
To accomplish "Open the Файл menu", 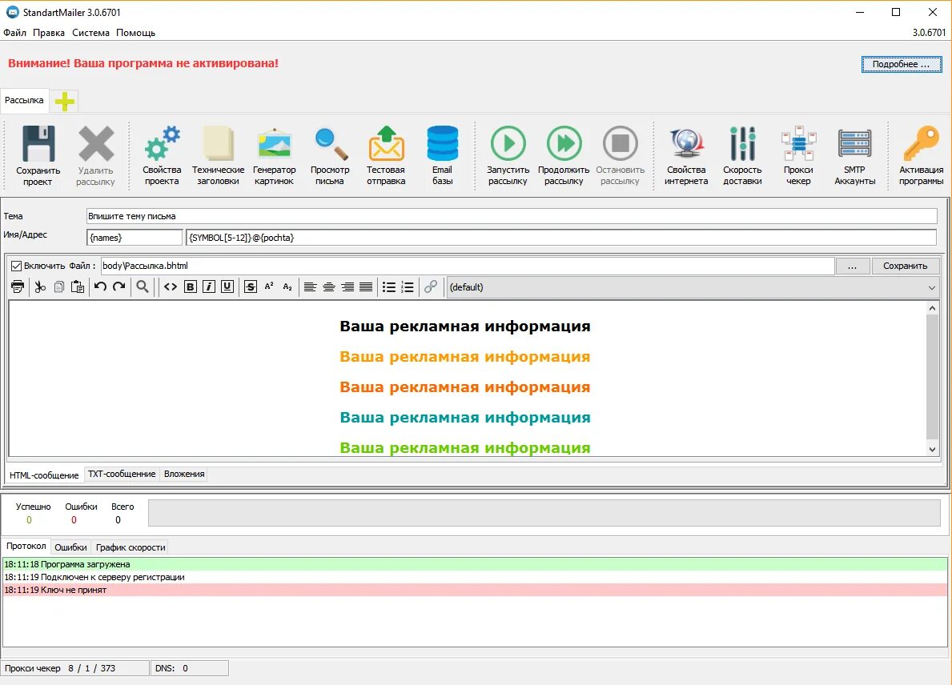I will 14,33.
